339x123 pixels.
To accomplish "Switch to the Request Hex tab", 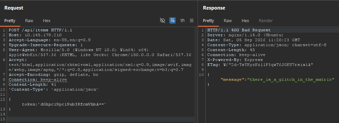I will tap(47, 21).
